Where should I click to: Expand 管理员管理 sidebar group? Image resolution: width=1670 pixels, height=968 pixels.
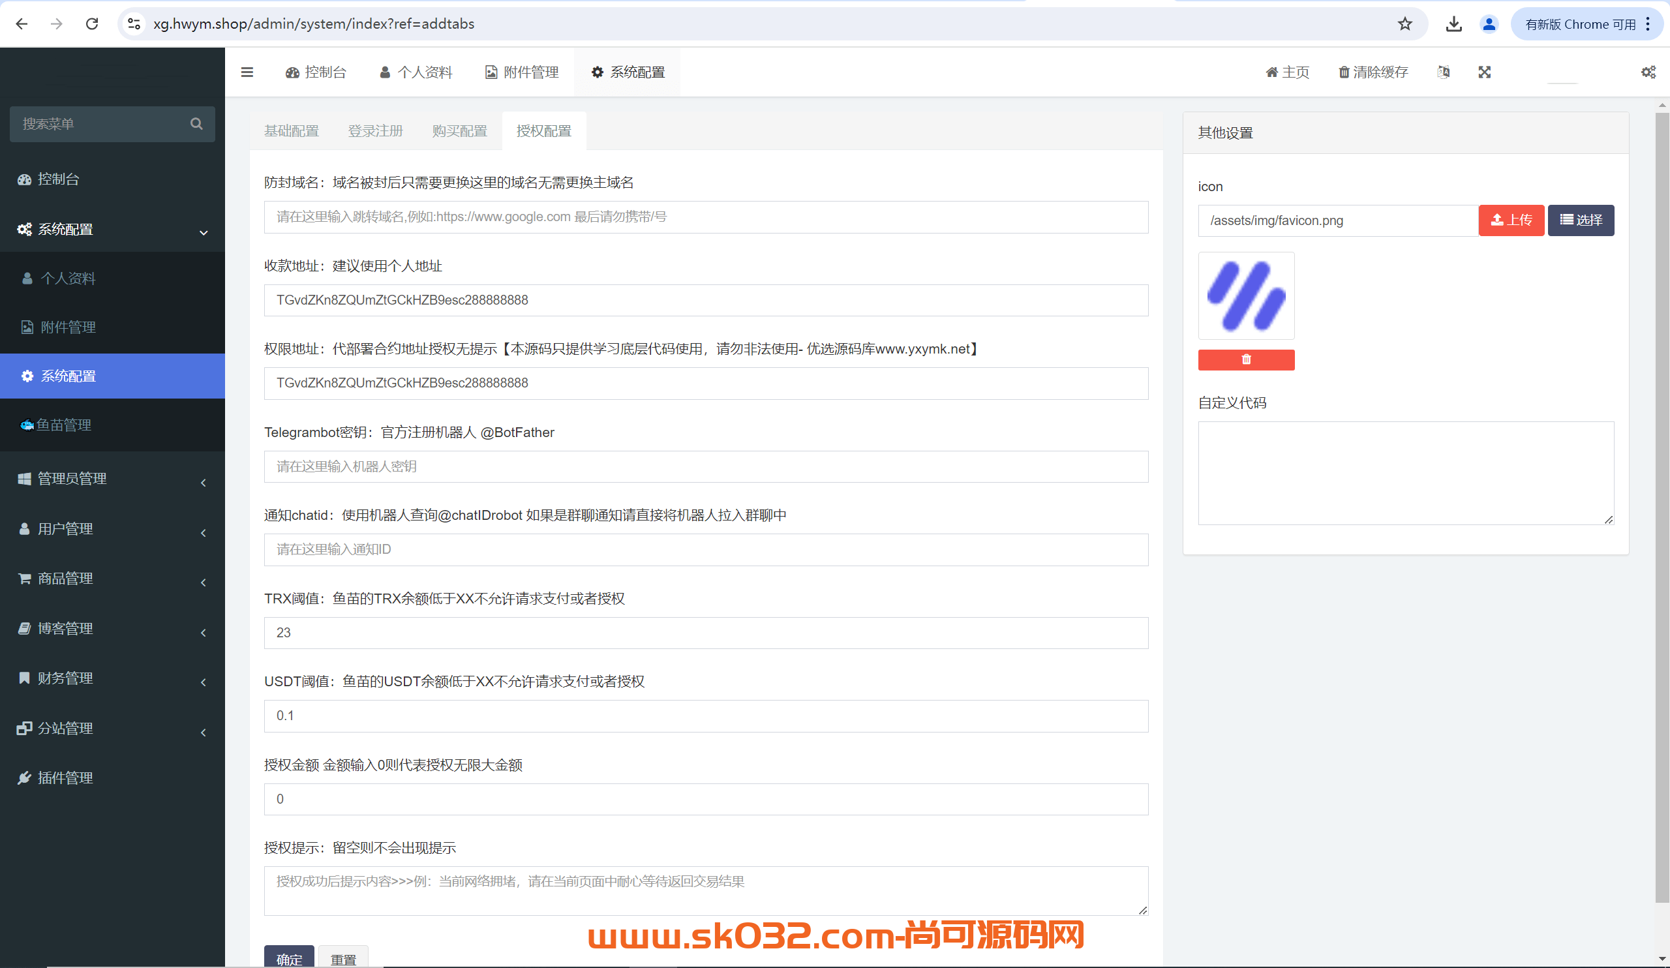click(x=113, y=479)
